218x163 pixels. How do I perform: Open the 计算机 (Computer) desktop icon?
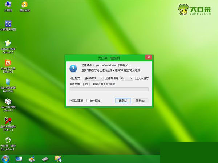[x=8, y=7]
